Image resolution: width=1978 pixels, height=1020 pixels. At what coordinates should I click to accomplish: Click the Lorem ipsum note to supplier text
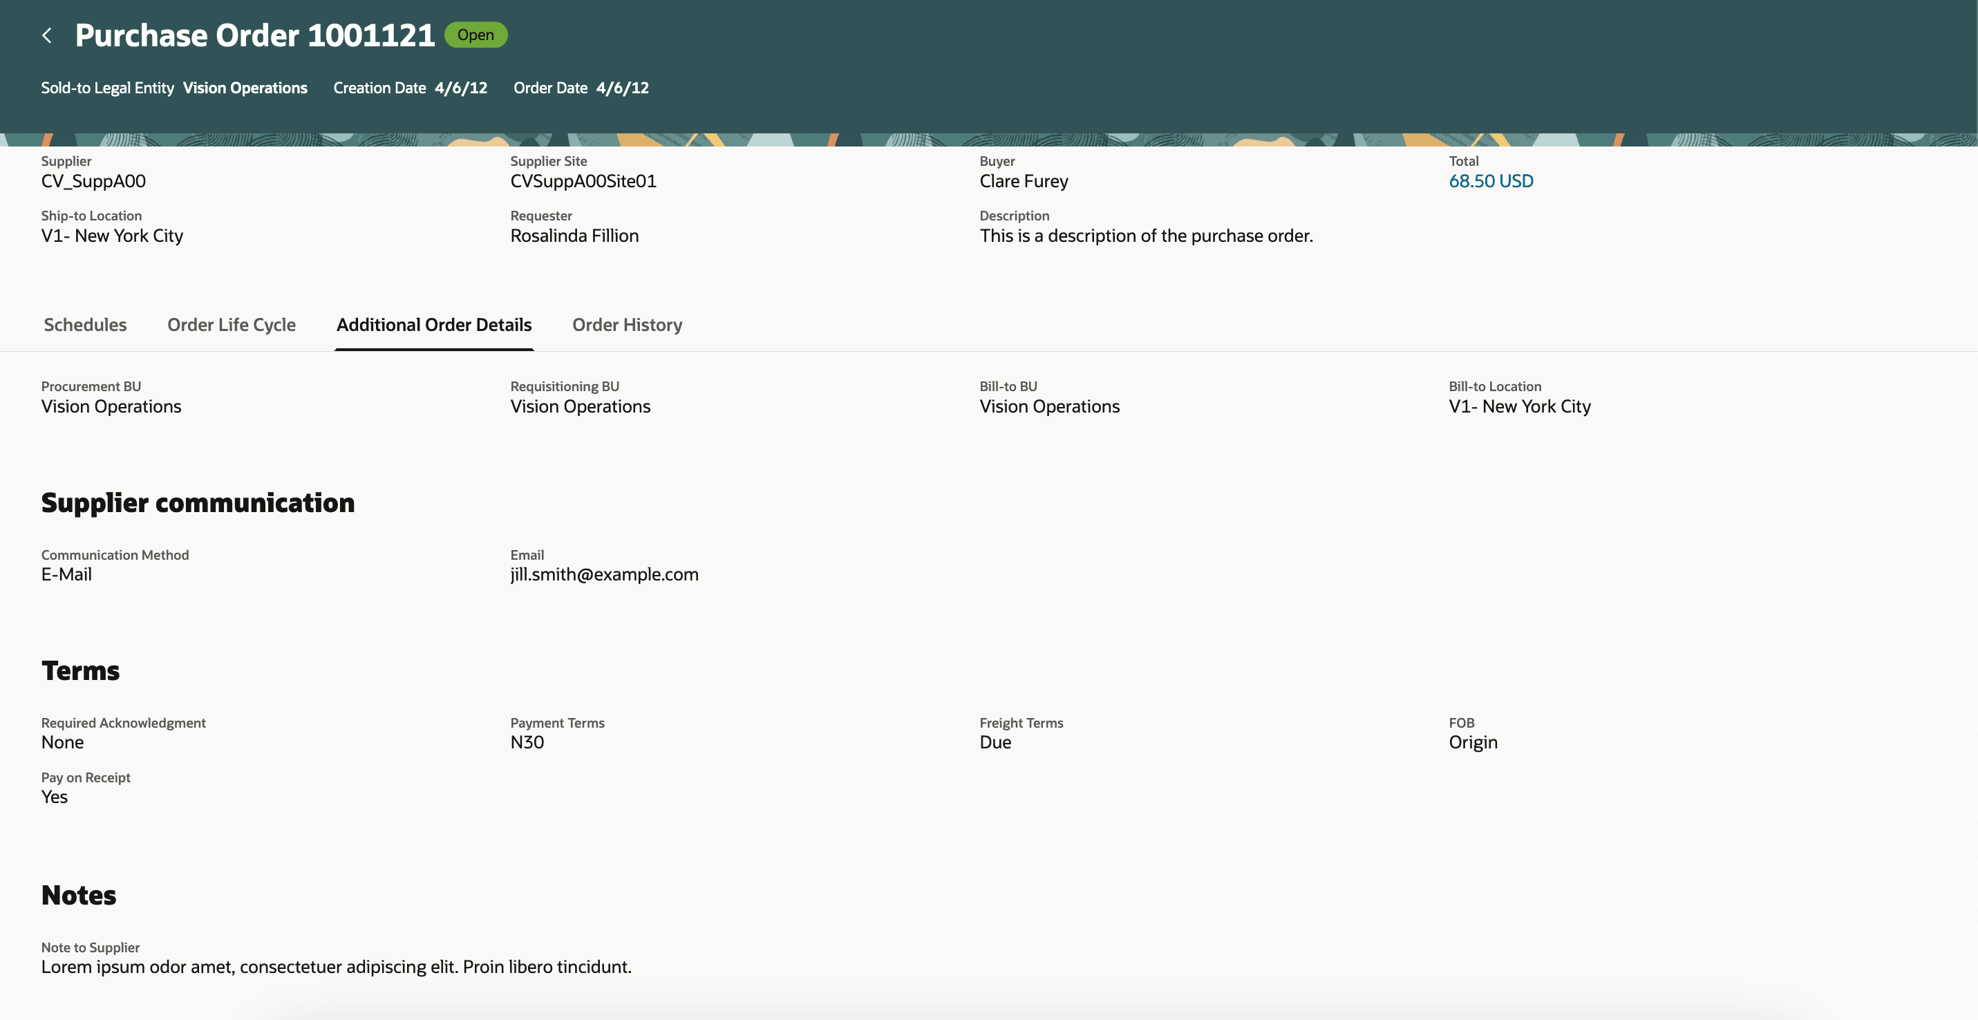pos(337,967)
